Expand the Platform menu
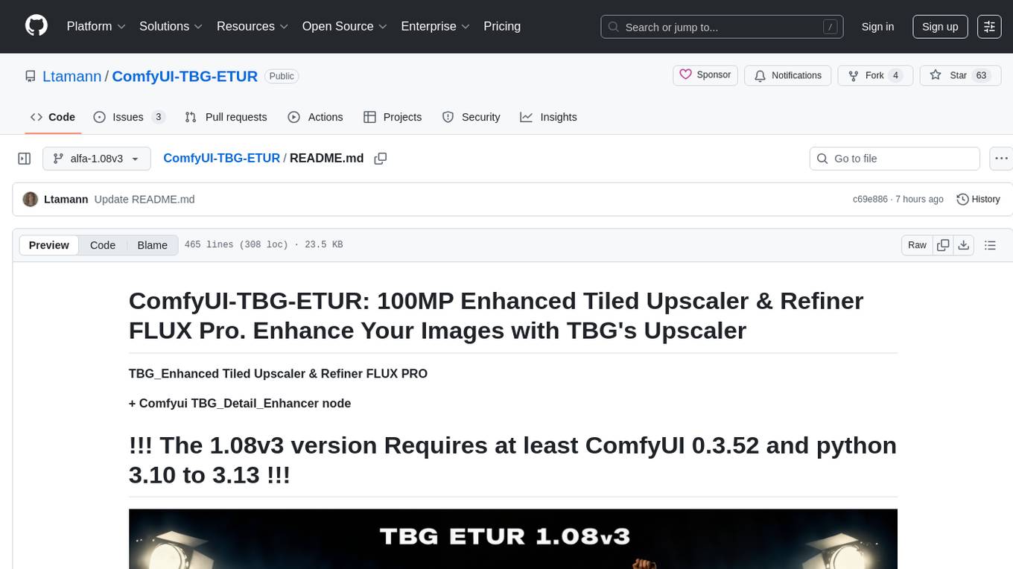The width and height of the screenshot is (1013, 569). click(96, 26)
